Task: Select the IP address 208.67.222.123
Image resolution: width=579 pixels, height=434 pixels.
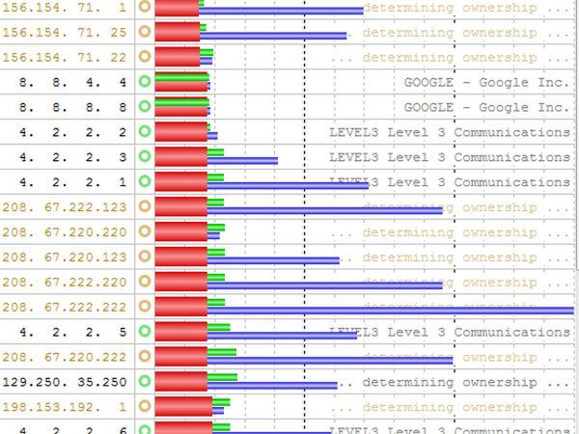Action: pos(65,207)
